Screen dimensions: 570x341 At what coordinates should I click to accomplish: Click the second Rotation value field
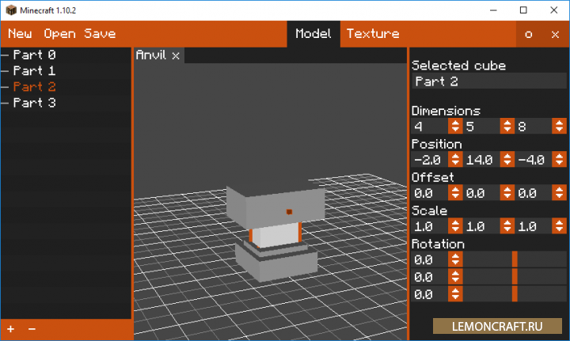coord(430,277)
